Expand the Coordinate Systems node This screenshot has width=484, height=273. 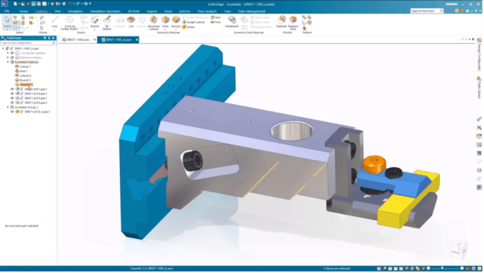[x=8, y=53]
